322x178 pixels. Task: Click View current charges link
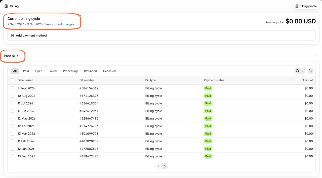[x=59, y=24]
